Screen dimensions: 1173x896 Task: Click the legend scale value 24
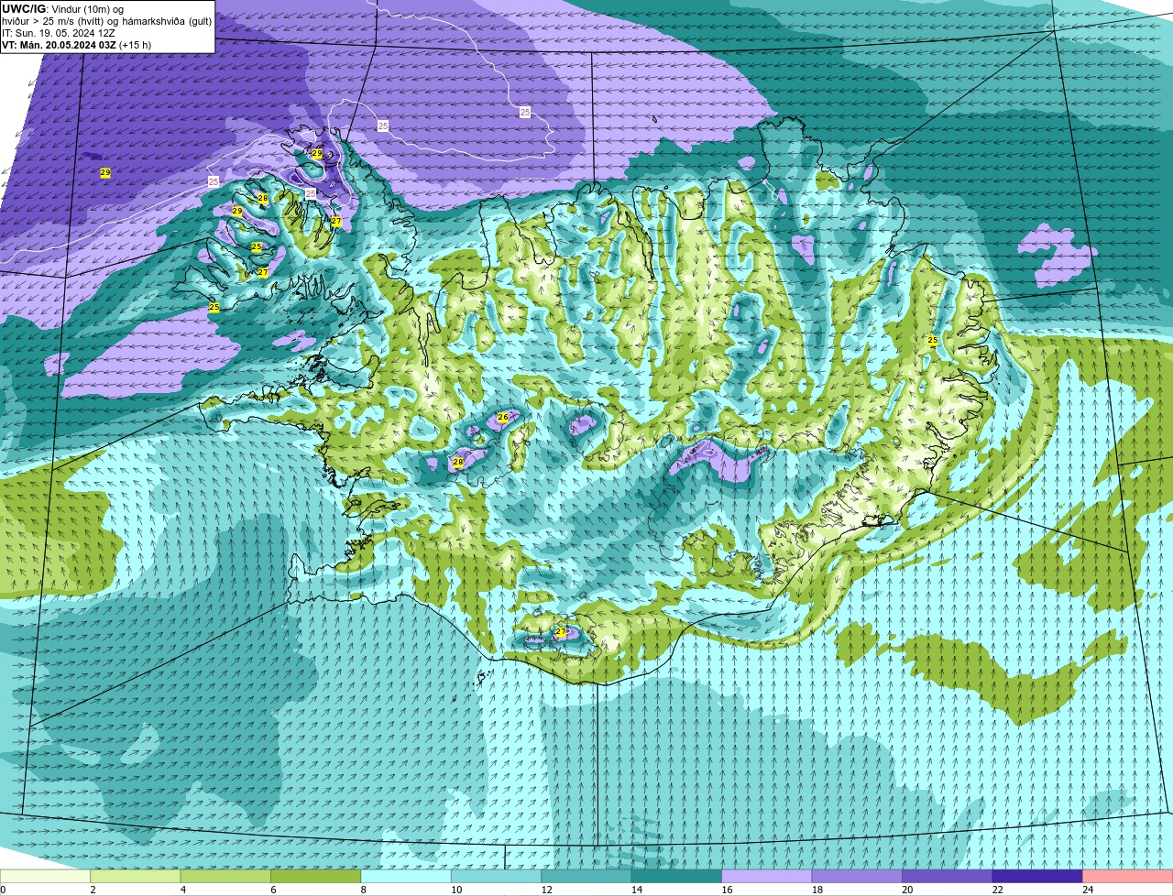pos(1086,890)
